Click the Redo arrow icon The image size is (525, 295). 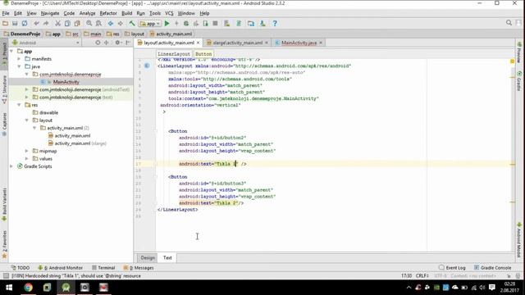(x=46, y=24)
